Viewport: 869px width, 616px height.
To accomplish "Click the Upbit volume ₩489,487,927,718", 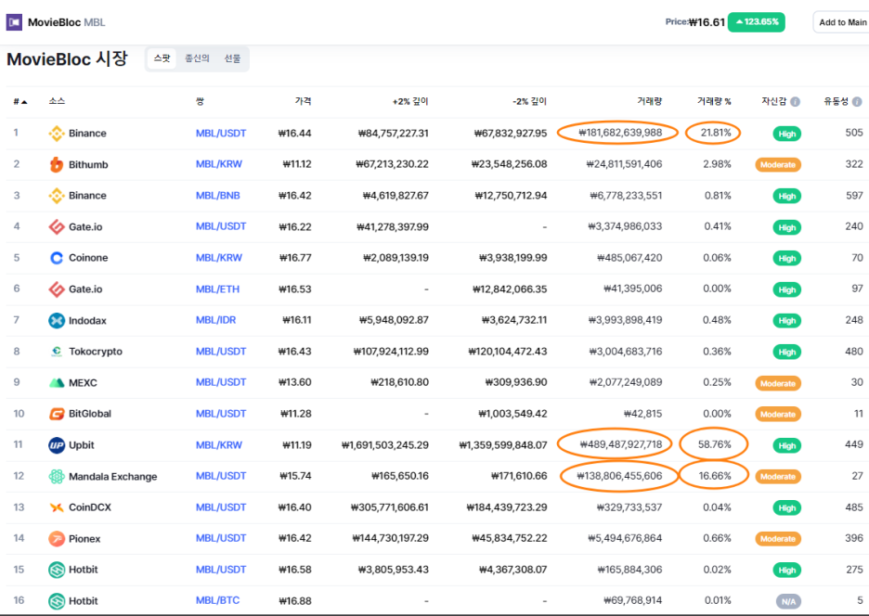I will (x=621, y=444).
